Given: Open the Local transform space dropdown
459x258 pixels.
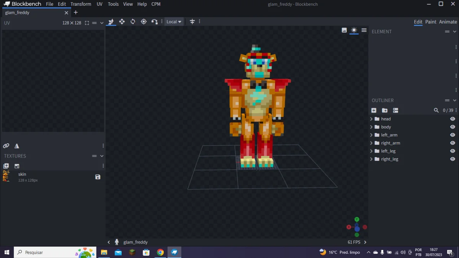Looking at the screenshot, I should tap(174, 22).
